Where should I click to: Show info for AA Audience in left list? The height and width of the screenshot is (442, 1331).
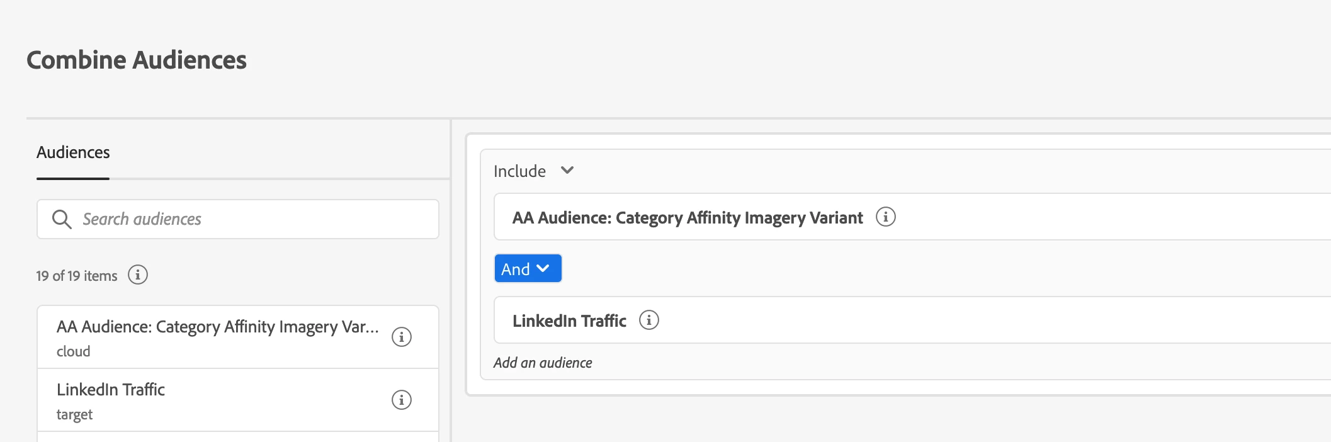402,337
